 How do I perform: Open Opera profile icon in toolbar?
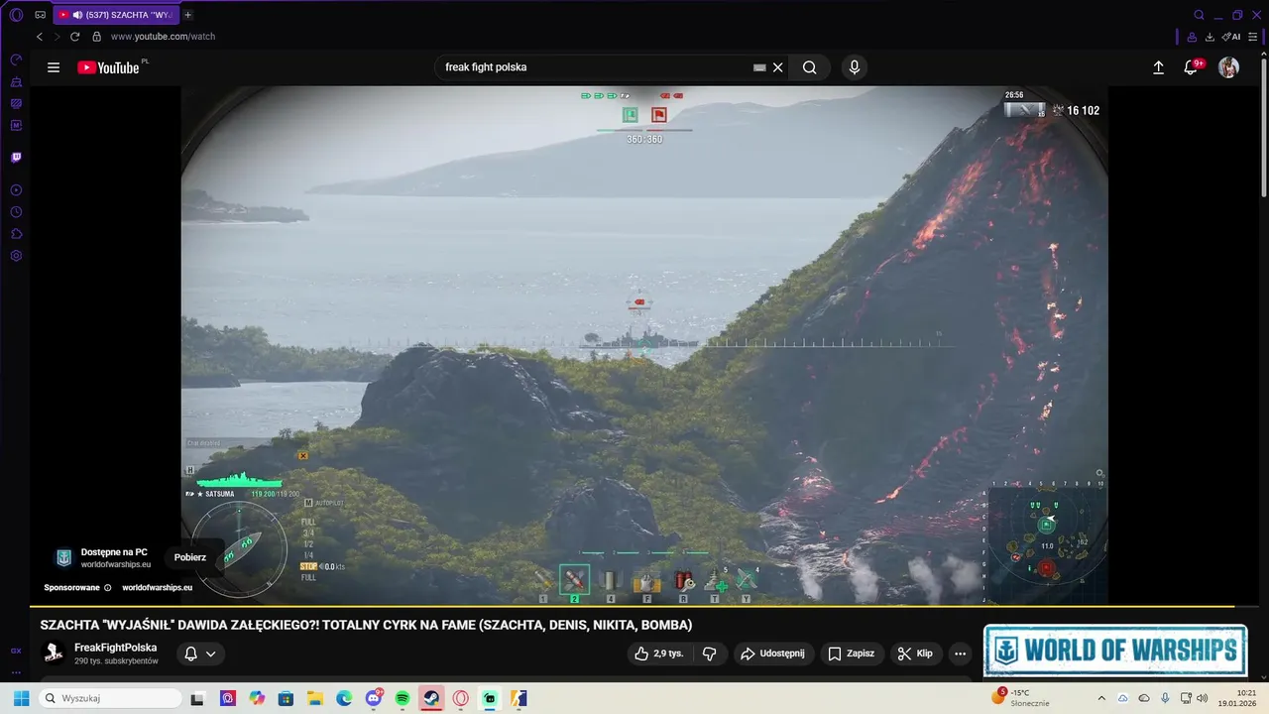click(x=1192, y=37)
